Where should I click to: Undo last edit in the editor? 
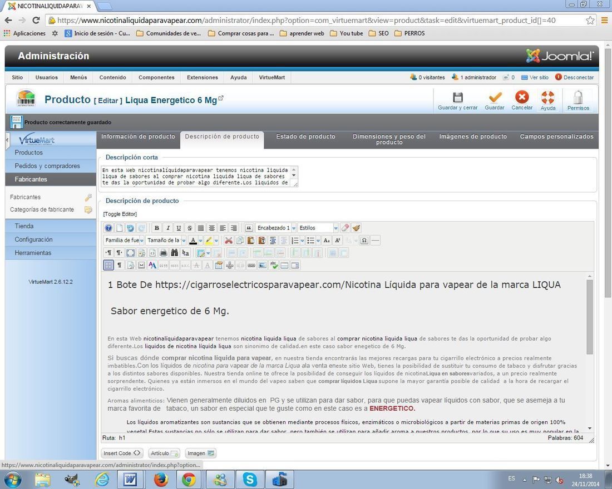coord(130,228)
